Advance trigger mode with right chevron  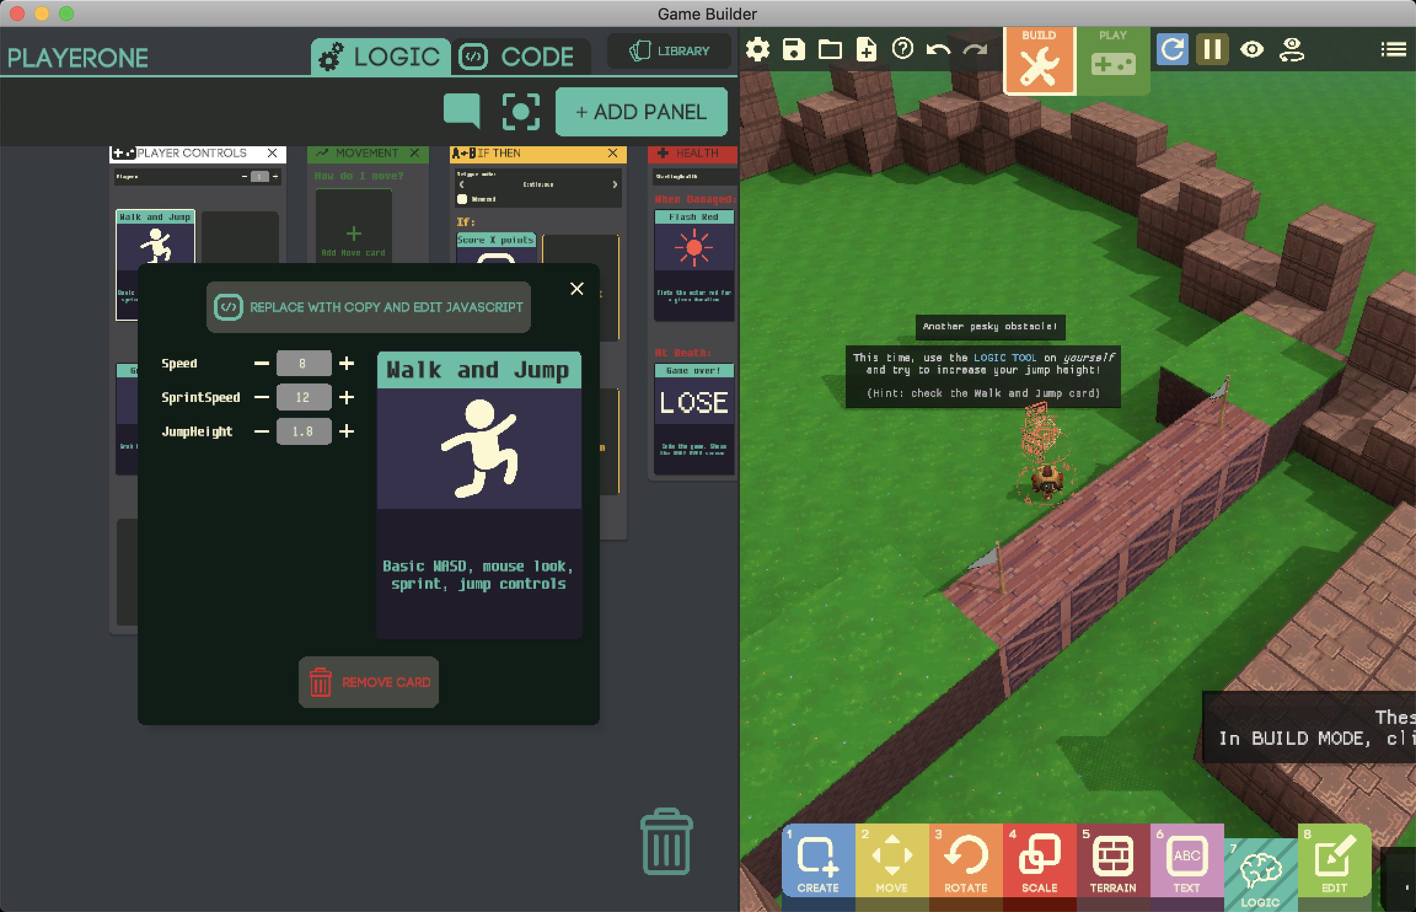(614, 184)
